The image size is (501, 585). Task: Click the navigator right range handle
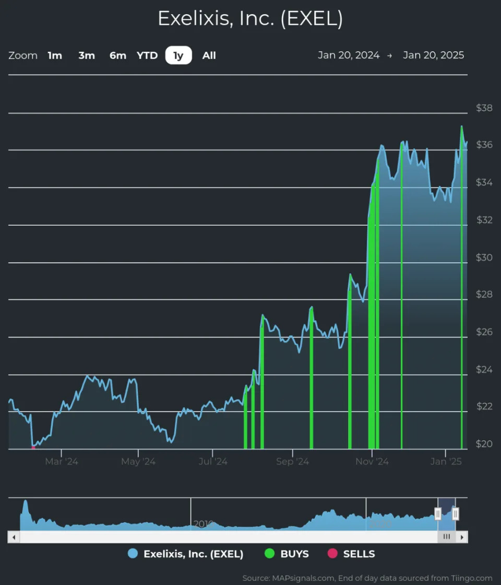click(455, 514)
